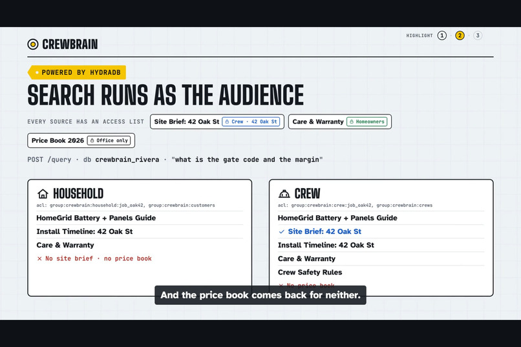Click the Price Book 2026 chip

pos(81,140)
